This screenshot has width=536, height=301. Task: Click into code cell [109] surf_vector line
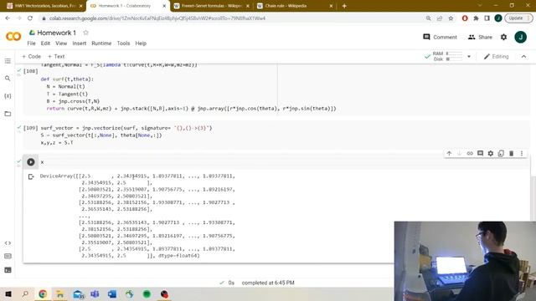(x=126, y=128)
